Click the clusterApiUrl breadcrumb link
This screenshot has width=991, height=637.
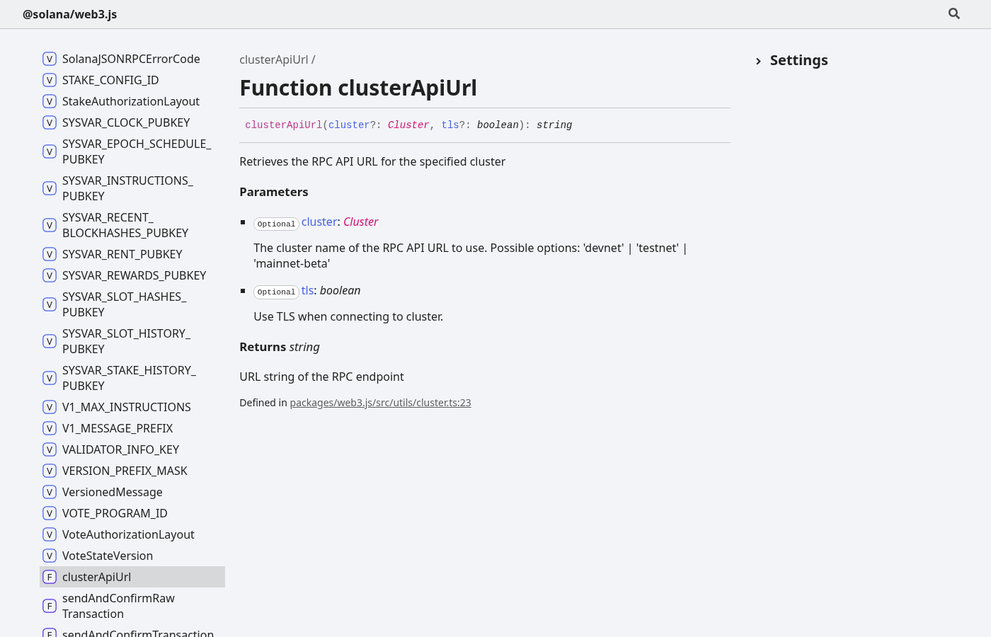coord(274,59)
